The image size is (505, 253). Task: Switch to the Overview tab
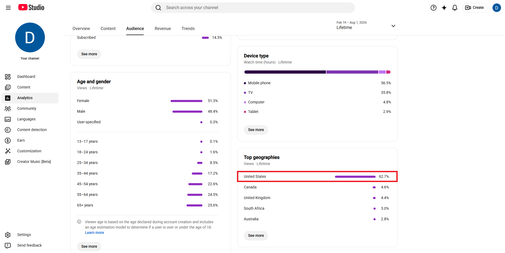(x=81, y=28)
